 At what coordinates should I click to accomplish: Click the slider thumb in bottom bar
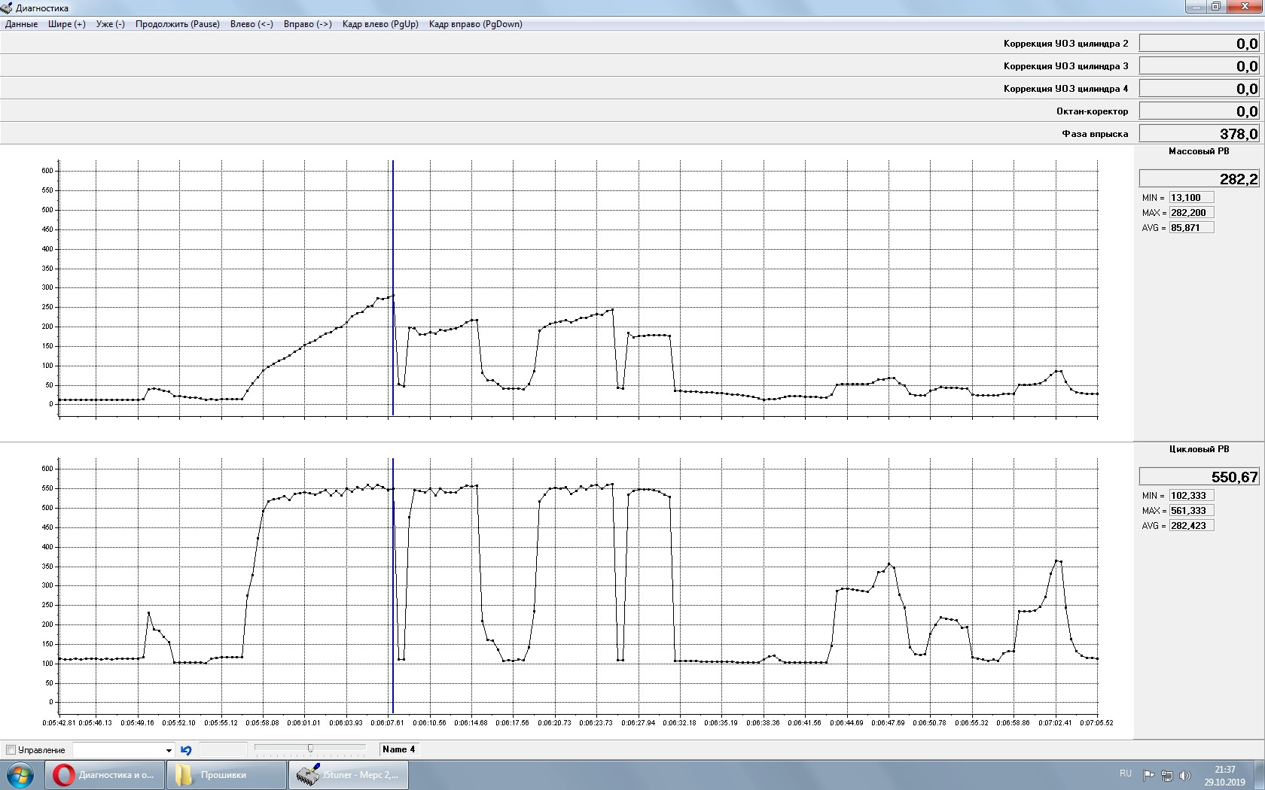(310, 749)
